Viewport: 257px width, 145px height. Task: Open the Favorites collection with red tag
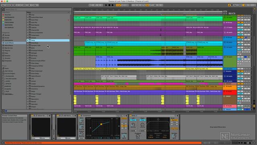pos(8,15)
